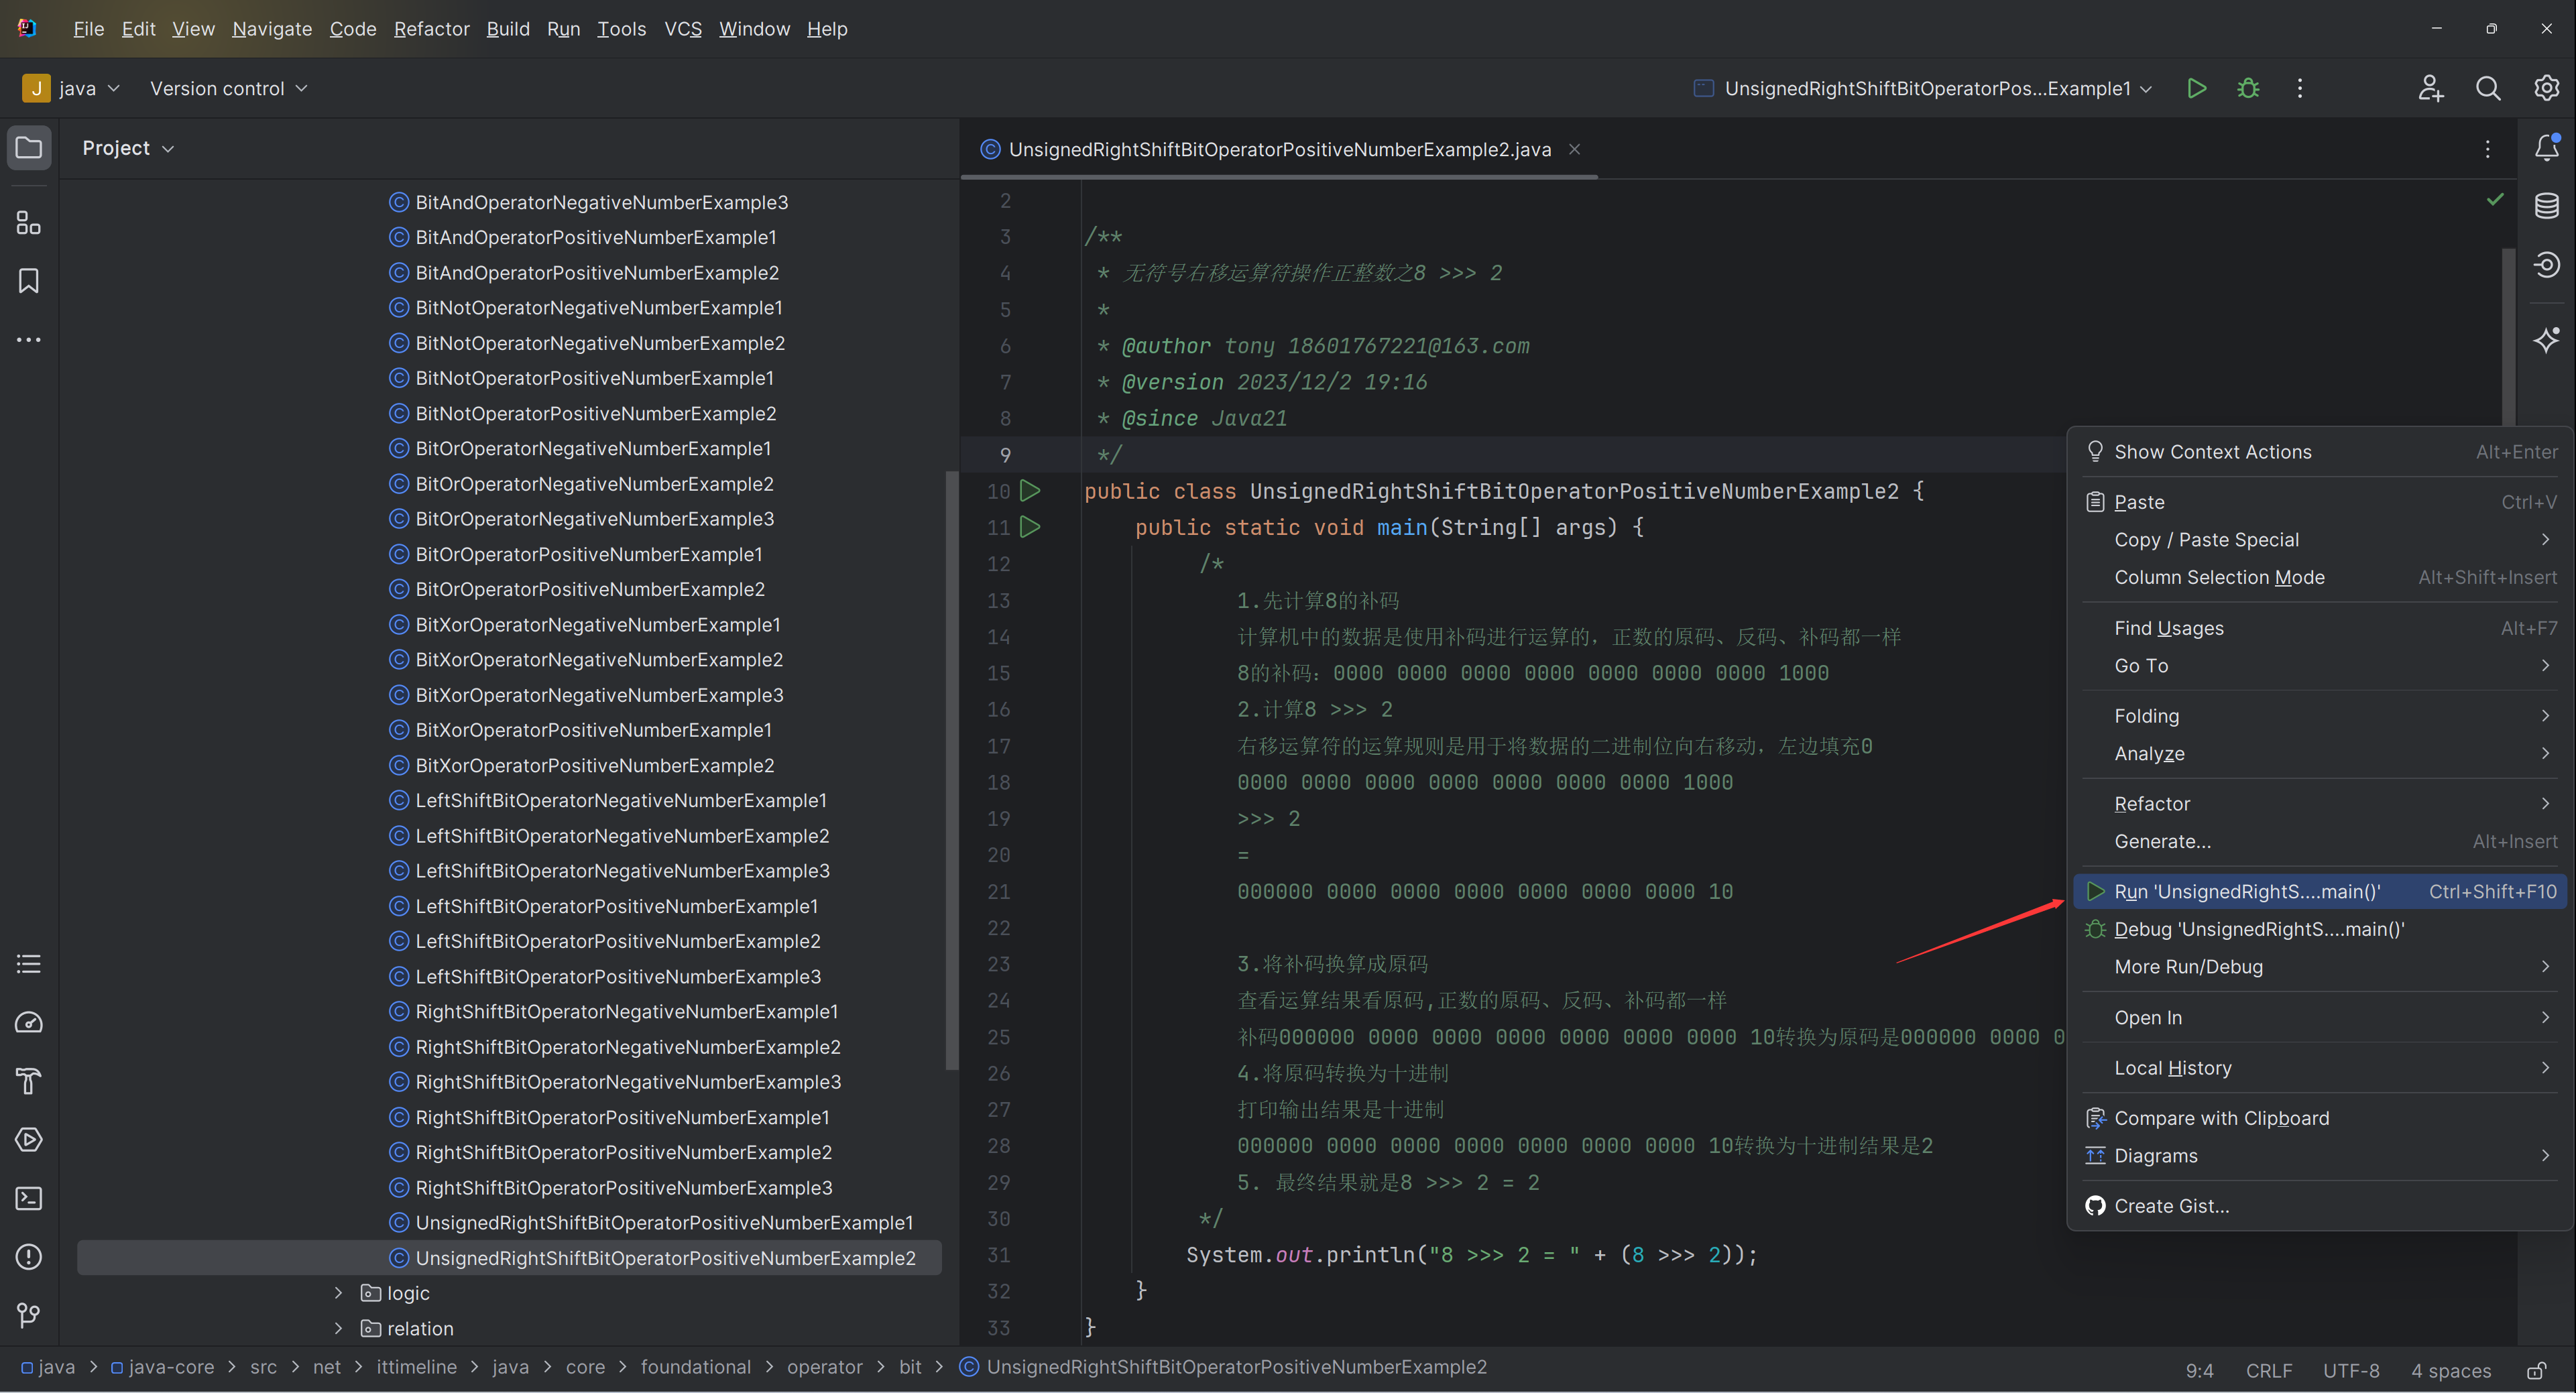2576x1393 pixels.
Task: Open IDE Settings gear icon
Action: tap(2546, 88)
